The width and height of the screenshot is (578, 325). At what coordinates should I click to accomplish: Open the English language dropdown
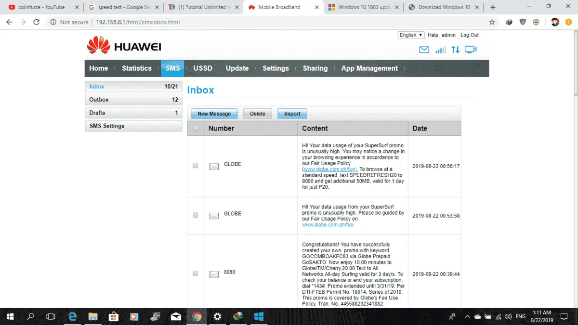pyautogui.click(x=411, y=35)
